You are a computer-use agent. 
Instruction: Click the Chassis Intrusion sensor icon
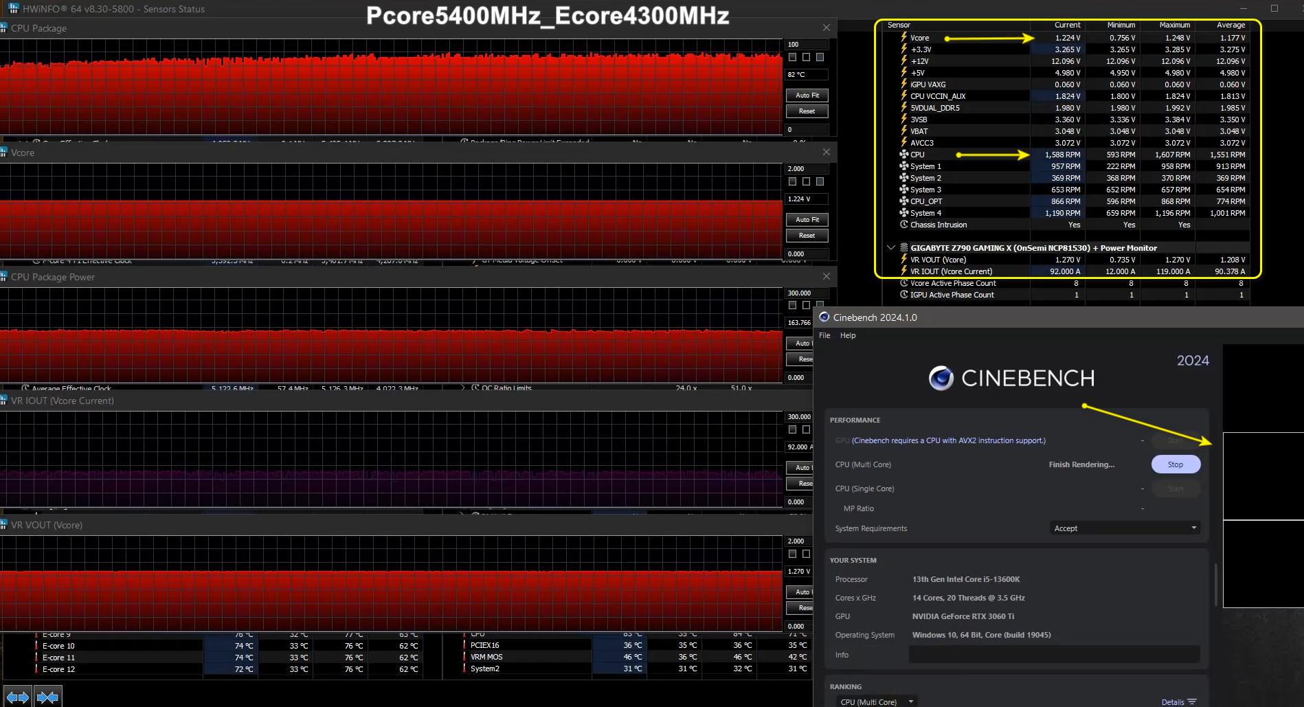click(904, 225)
